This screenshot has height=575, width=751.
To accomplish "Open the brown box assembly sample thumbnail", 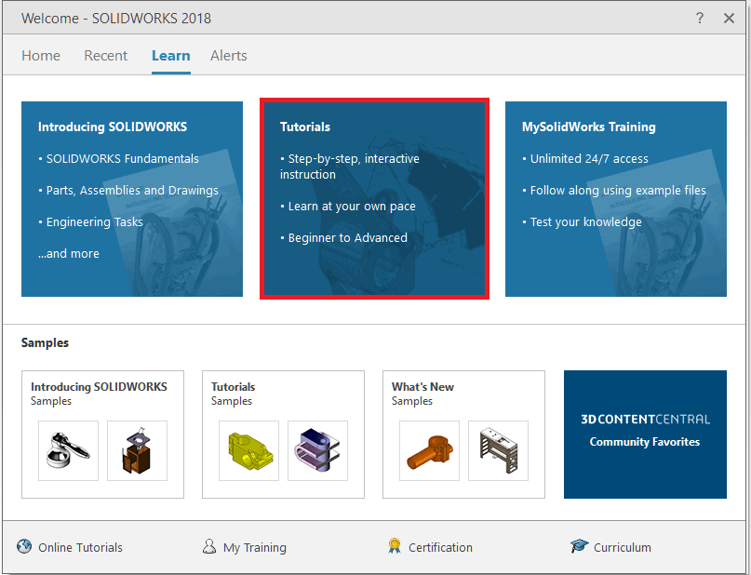I will (138, 450).
